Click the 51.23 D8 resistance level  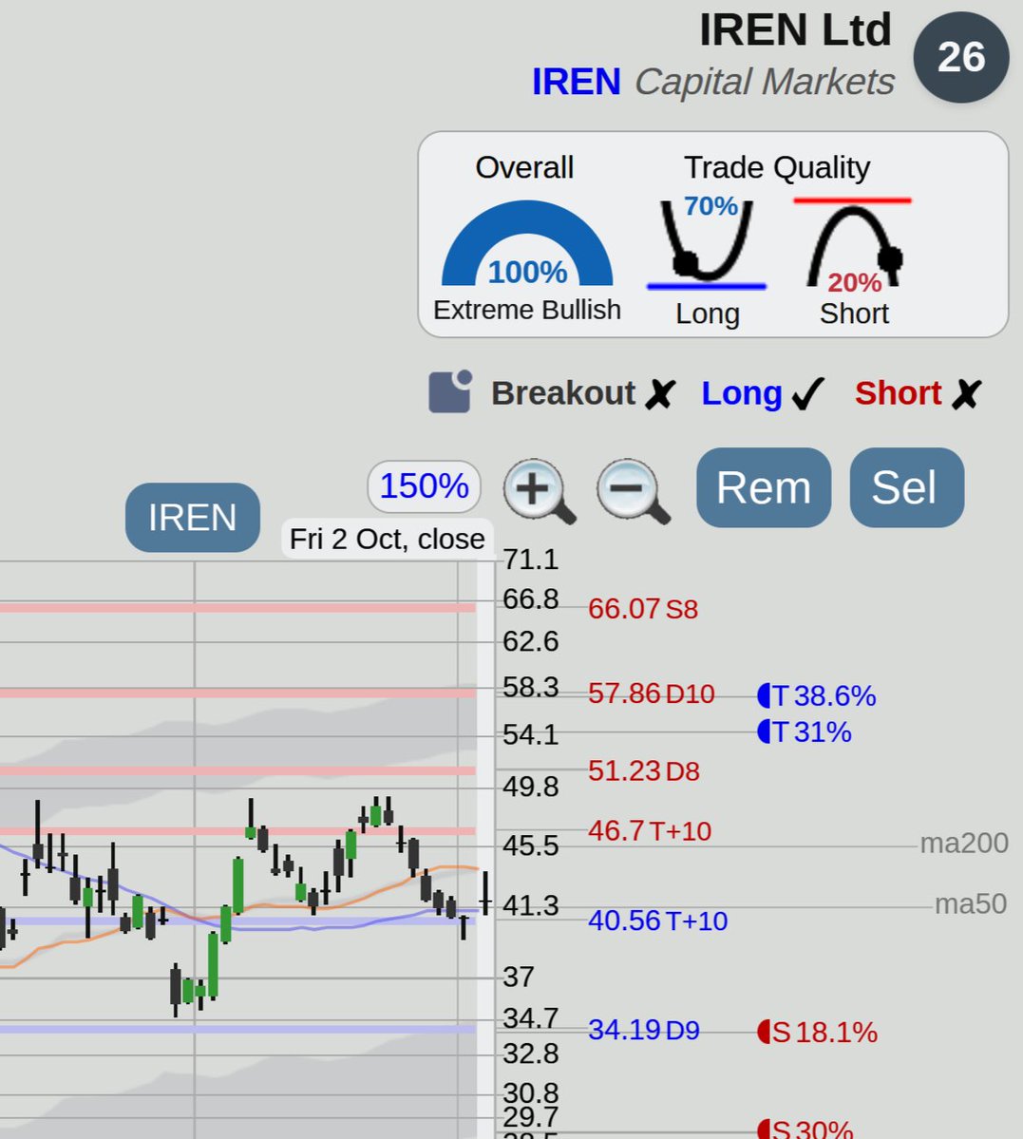coord(644,770)
